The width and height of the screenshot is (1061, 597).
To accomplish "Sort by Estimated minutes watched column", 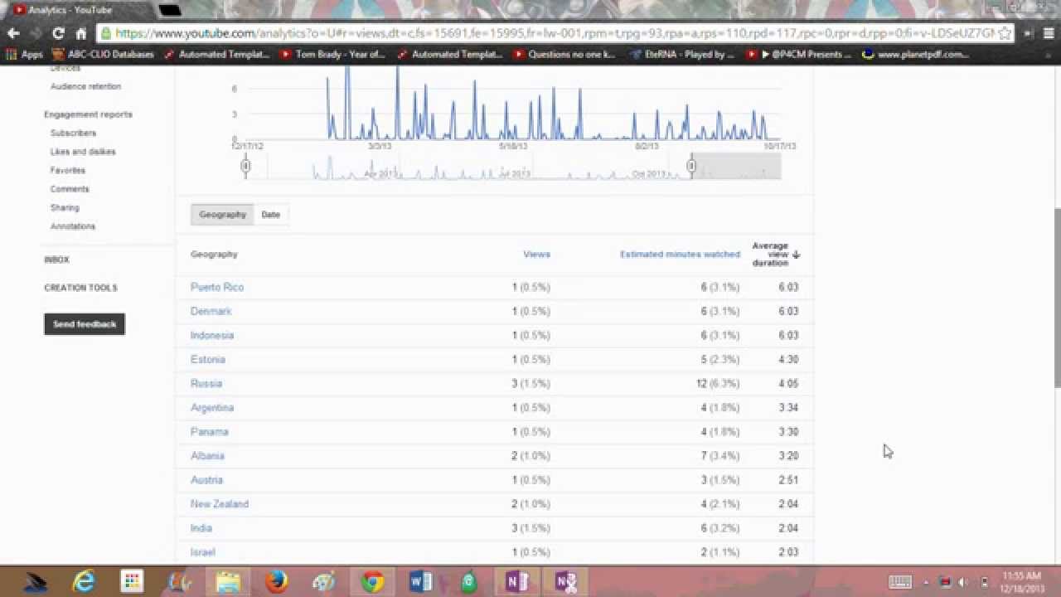I will 680,255.
